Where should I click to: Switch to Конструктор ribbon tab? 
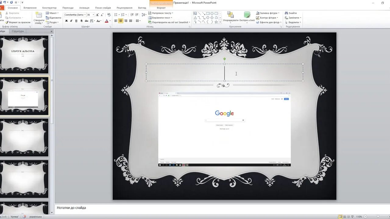point(49,8)
